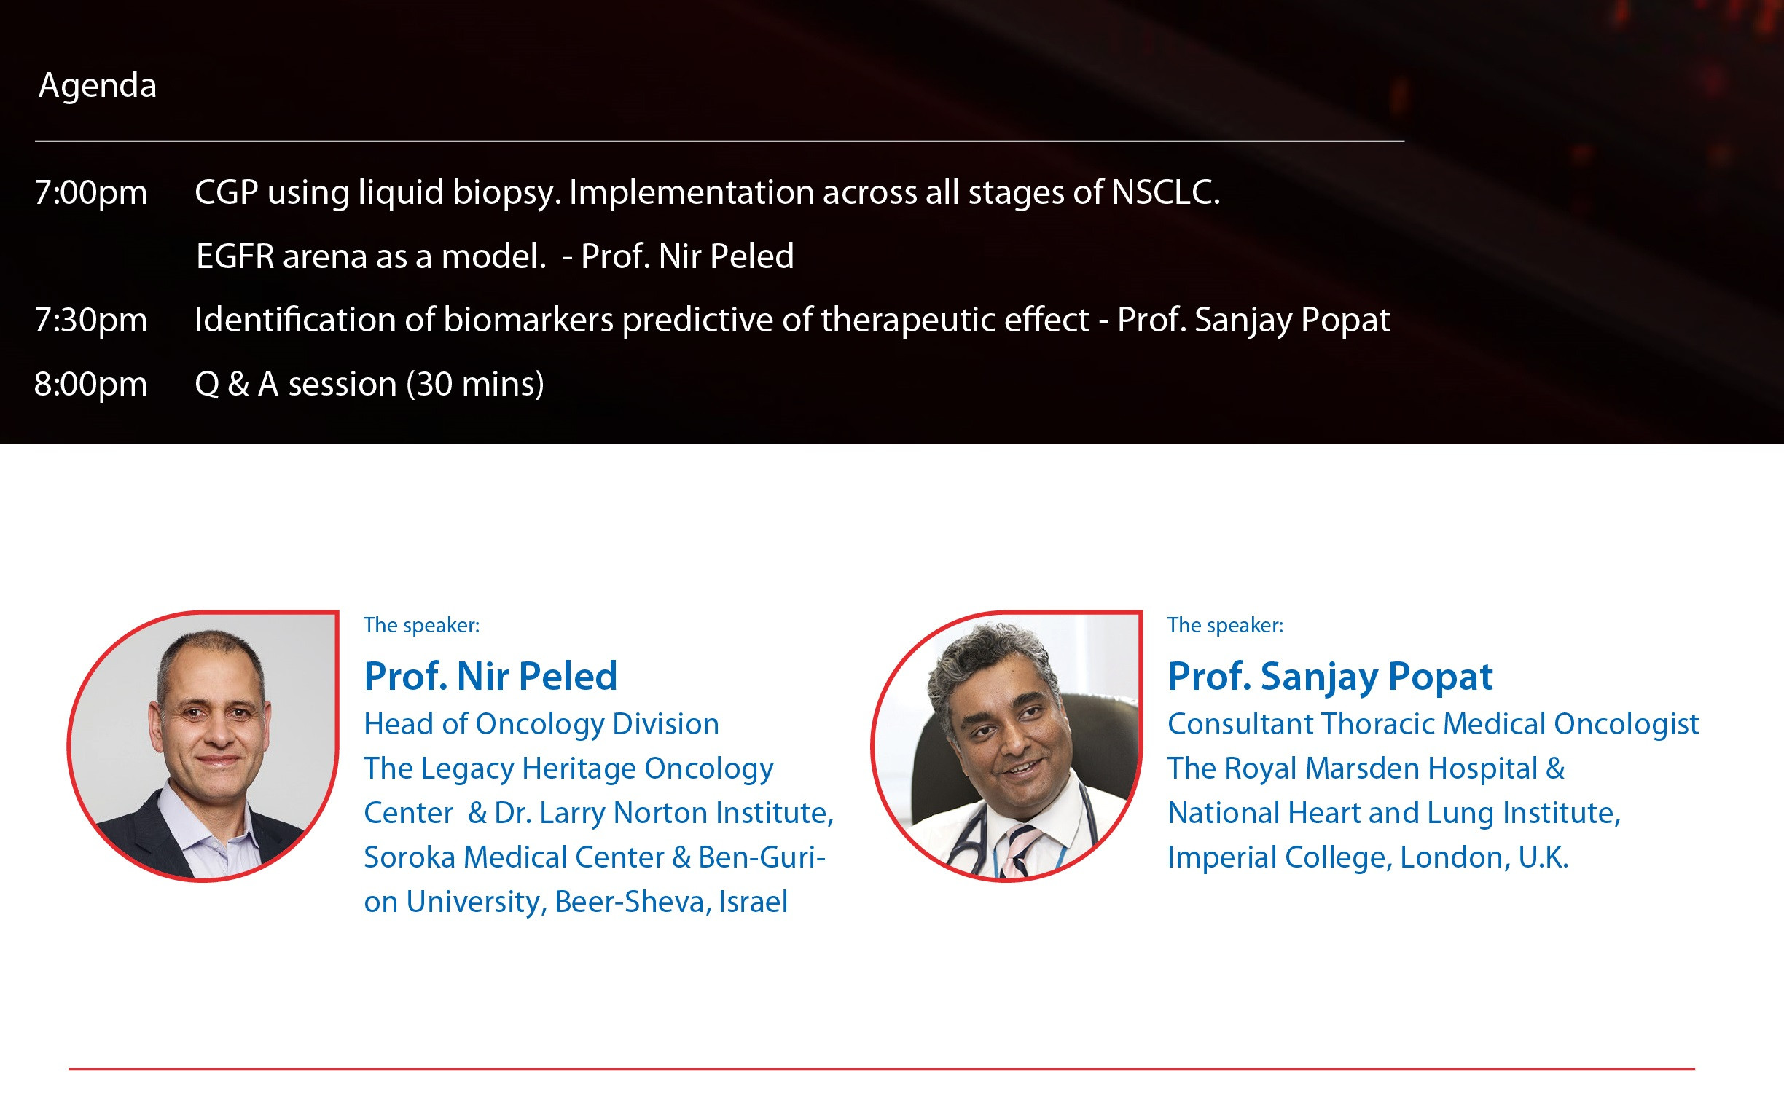Click the University, Beer-Sheva, Israel line
Screen dimensions: 1784x1113
tap(576, 902)
